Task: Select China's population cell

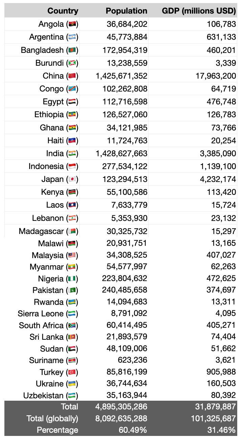Action: [x=121, y=76]
